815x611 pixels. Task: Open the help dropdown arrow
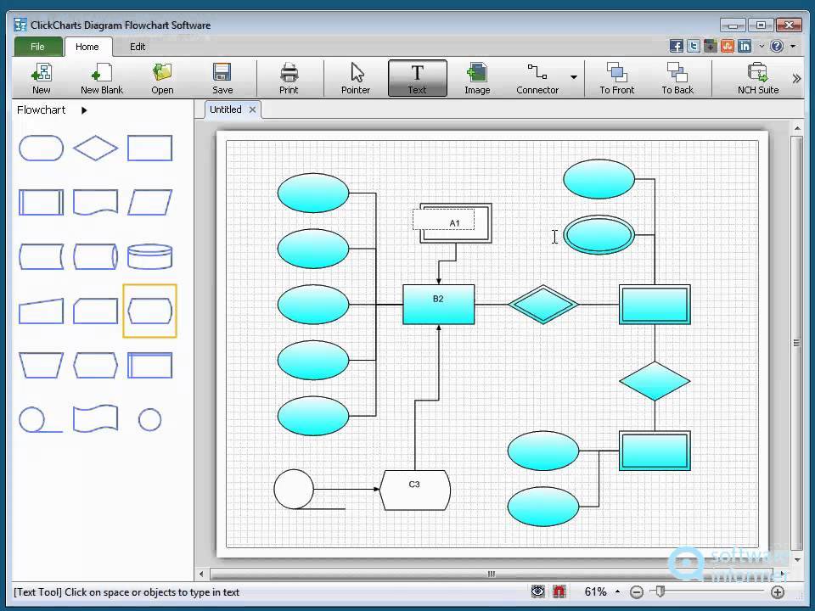pyautogui.click(x=793, y=46)
